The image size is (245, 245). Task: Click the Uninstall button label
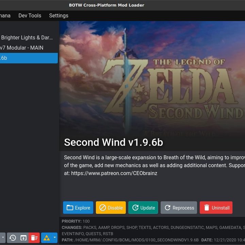point(220,208)
